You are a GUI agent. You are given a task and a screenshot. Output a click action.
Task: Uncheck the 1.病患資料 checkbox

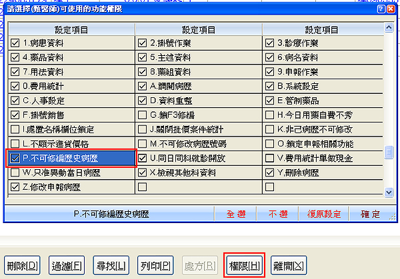pyautogui.click(x=17, y=43)
